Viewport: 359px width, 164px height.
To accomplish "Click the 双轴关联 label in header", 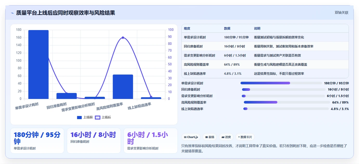I will point(341,12).
